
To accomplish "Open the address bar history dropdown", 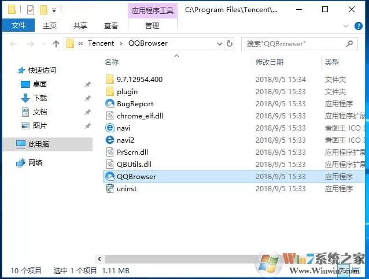I will pos(220,44).
